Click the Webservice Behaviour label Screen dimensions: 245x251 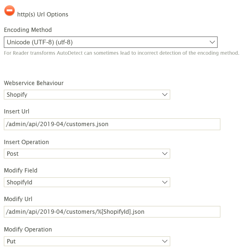tap(34, 83)
